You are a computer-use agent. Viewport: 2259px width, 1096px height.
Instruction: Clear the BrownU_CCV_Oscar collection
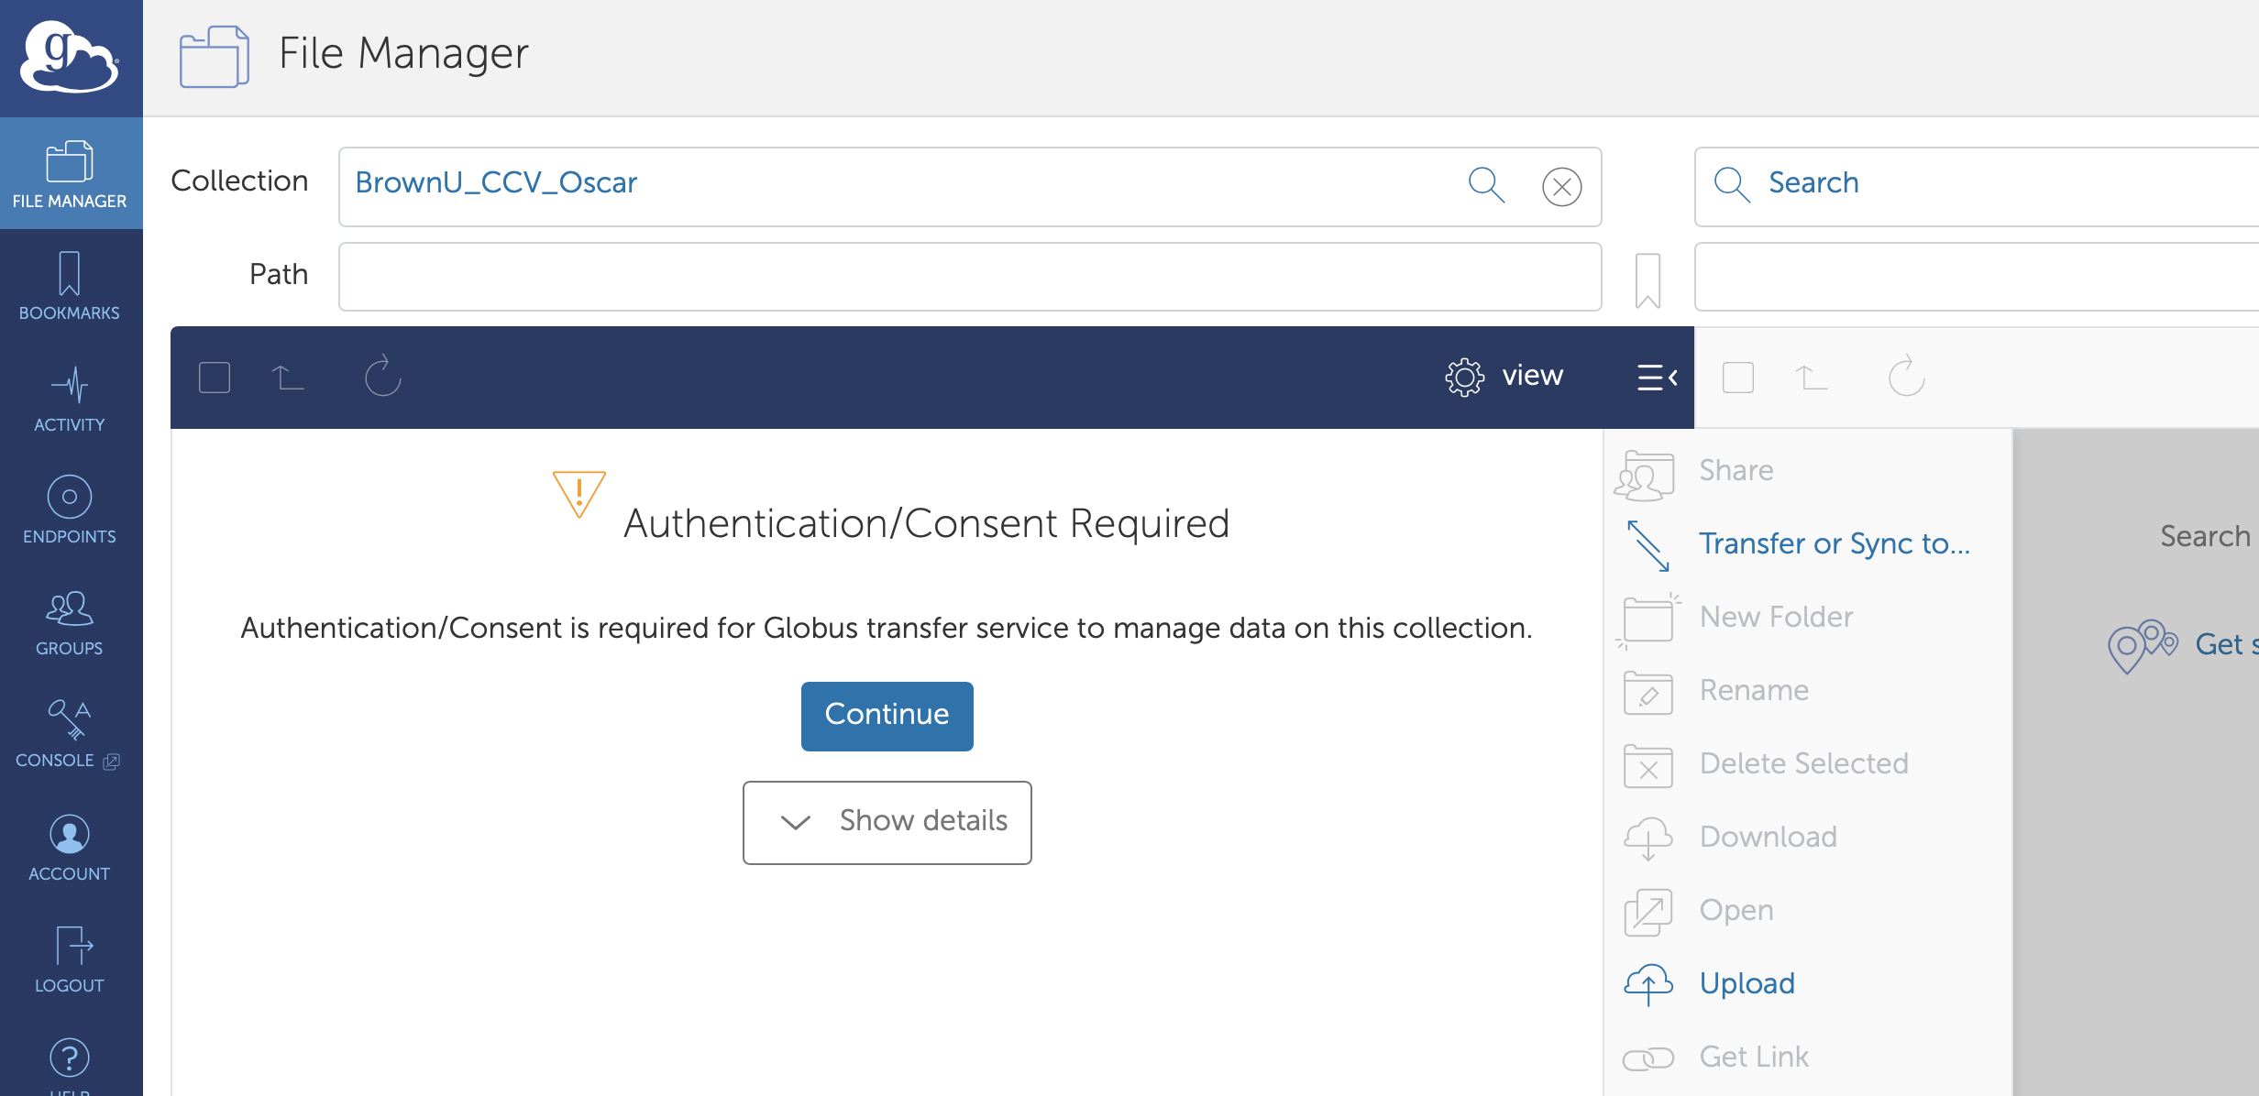tap(1561, 186)
